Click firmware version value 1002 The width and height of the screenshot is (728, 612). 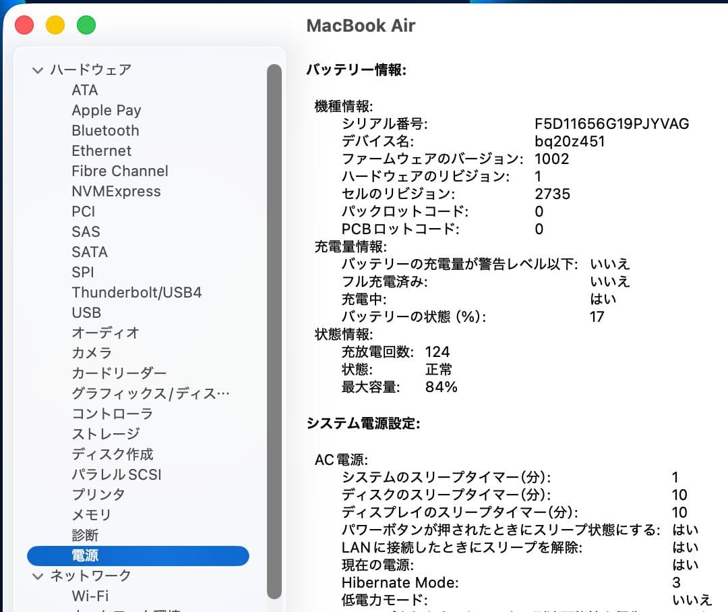551,159
